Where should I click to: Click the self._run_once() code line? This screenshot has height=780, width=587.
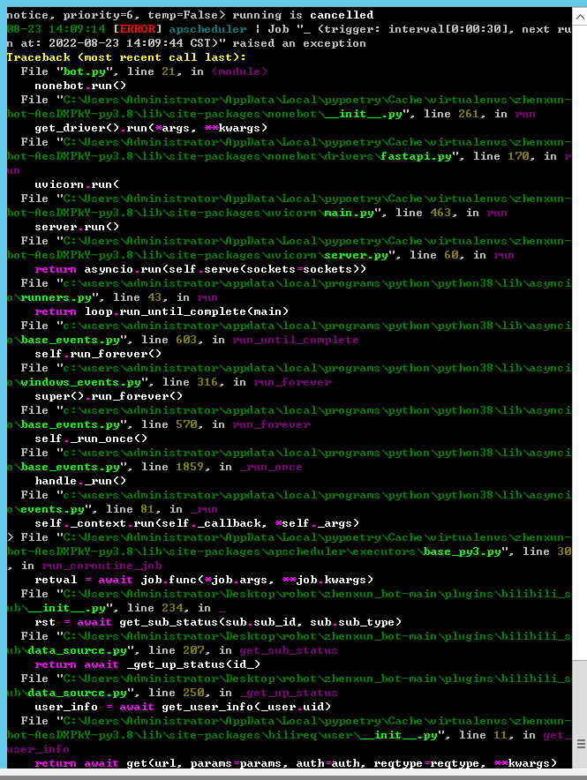pos(91,439)
